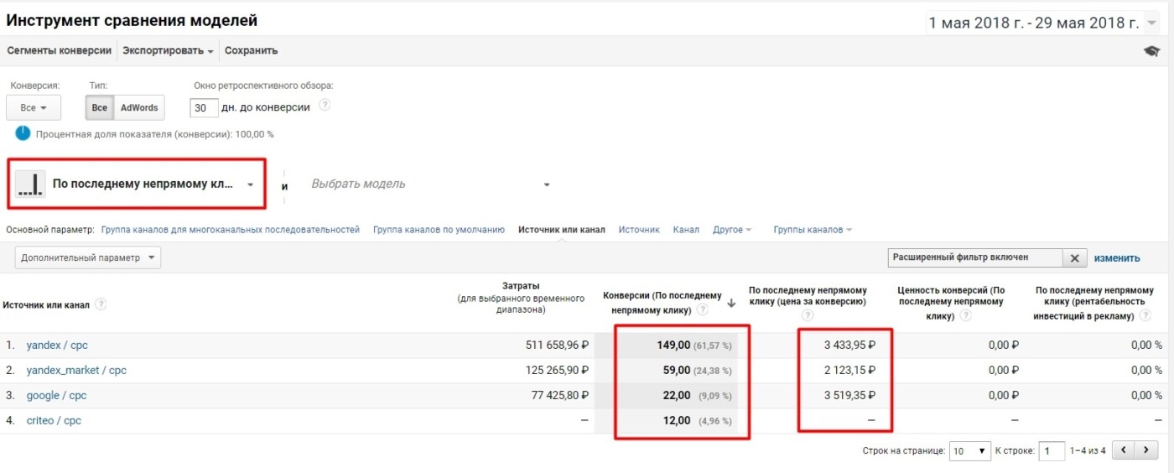
Task: Click the 'Инструмент сравнения моделей' page title
Action: coord(132,20)
